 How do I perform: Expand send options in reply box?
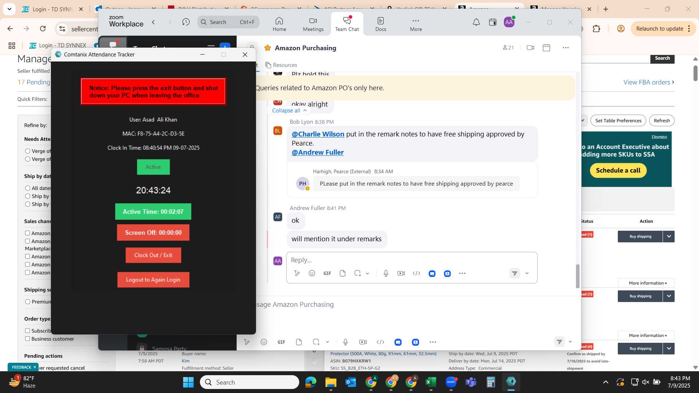[x=527, y=273]
